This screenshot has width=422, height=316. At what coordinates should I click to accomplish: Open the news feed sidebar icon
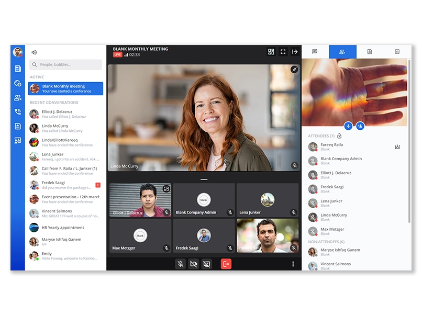pos(18,69)
